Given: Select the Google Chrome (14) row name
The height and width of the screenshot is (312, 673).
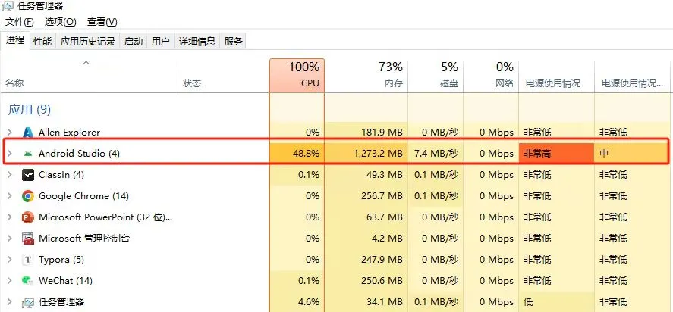Looking at the screenshot, I should [x=83, y=196].
